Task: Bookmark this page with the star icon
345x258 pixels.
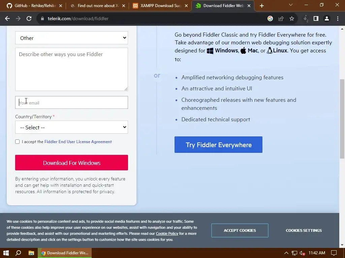Action: (292, 19)
